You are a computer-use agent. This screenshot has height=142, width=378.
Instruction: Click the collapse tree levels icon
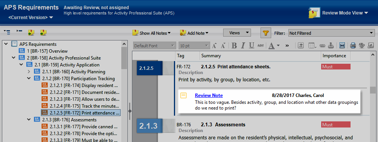point(19,31)
